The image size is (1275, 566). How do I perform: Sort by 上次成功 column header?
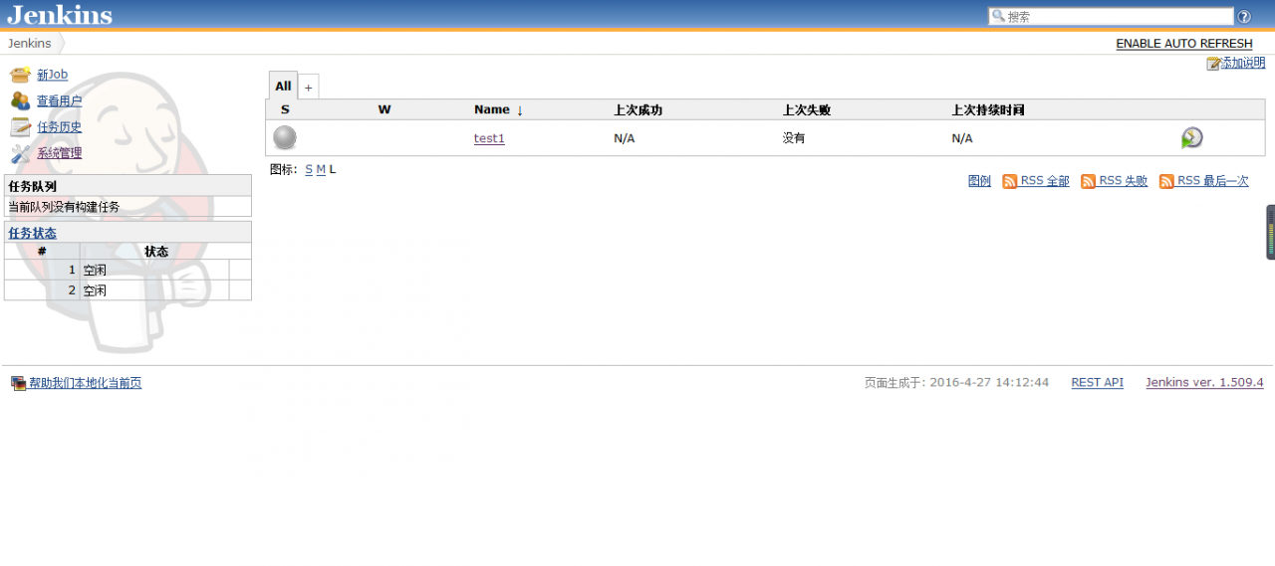coord(637,110)
